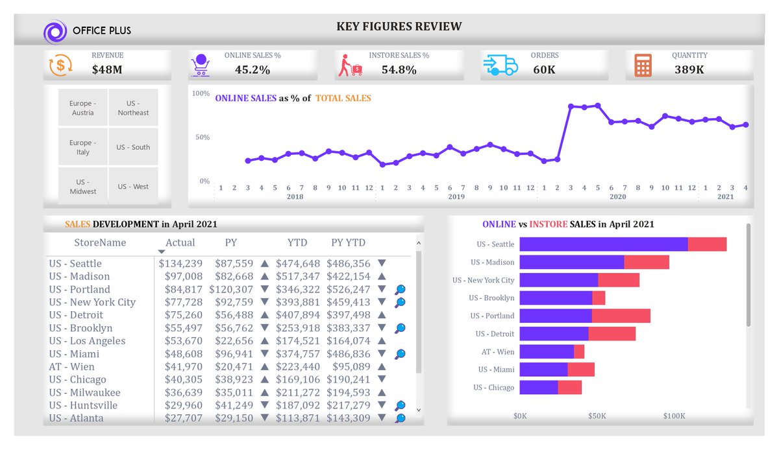Sort table by Actual column header
This screenshot has width=779, height=450.
180,243
